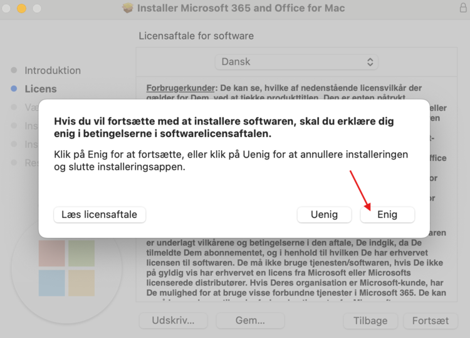The height and width of the screenshot is (338, 470).
Task: Go back with the Tilbage button
Action: [370, 320]
